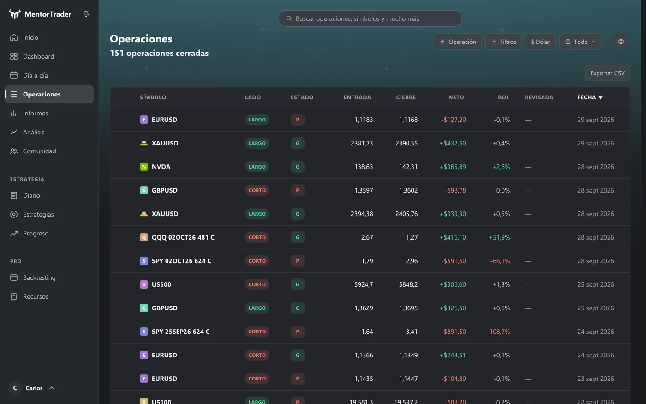The image size is (646, 404).
Task: Toggle the eye visibility button
Action: click(x=621, y=42)
